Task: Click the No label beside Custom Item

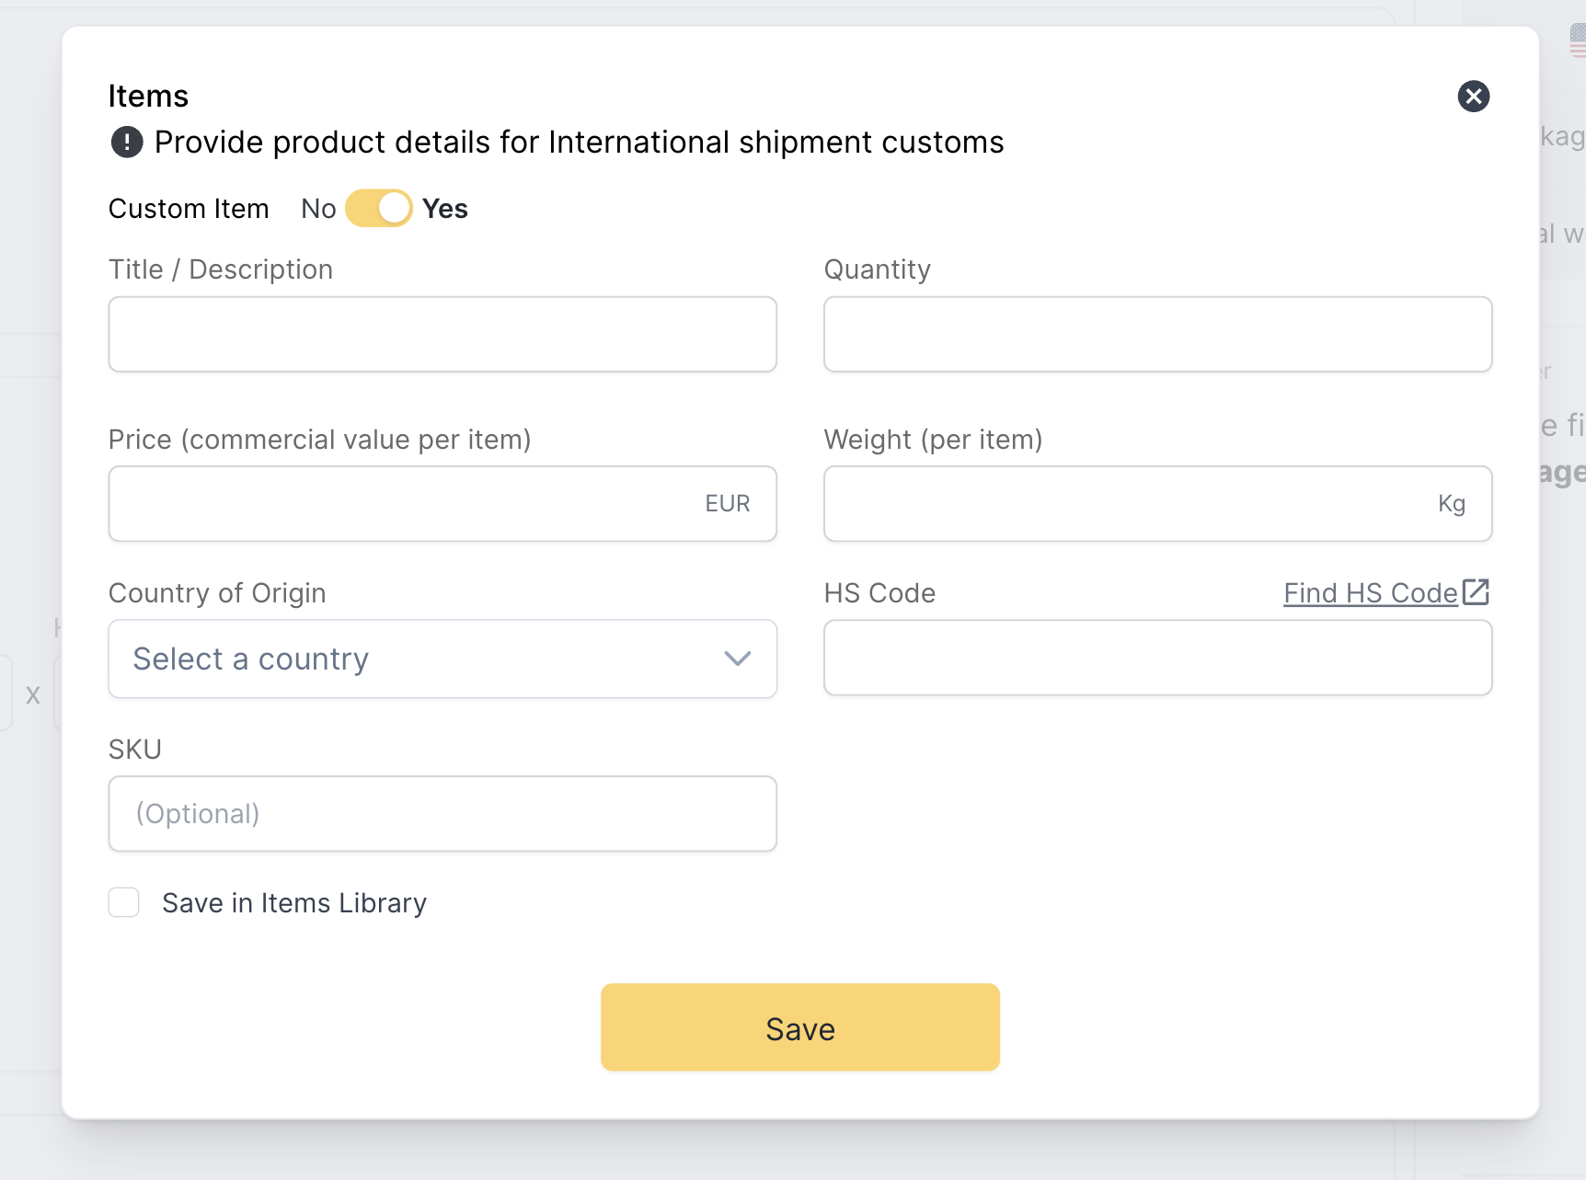Action: pyautogui.click(x=317, y=208)
